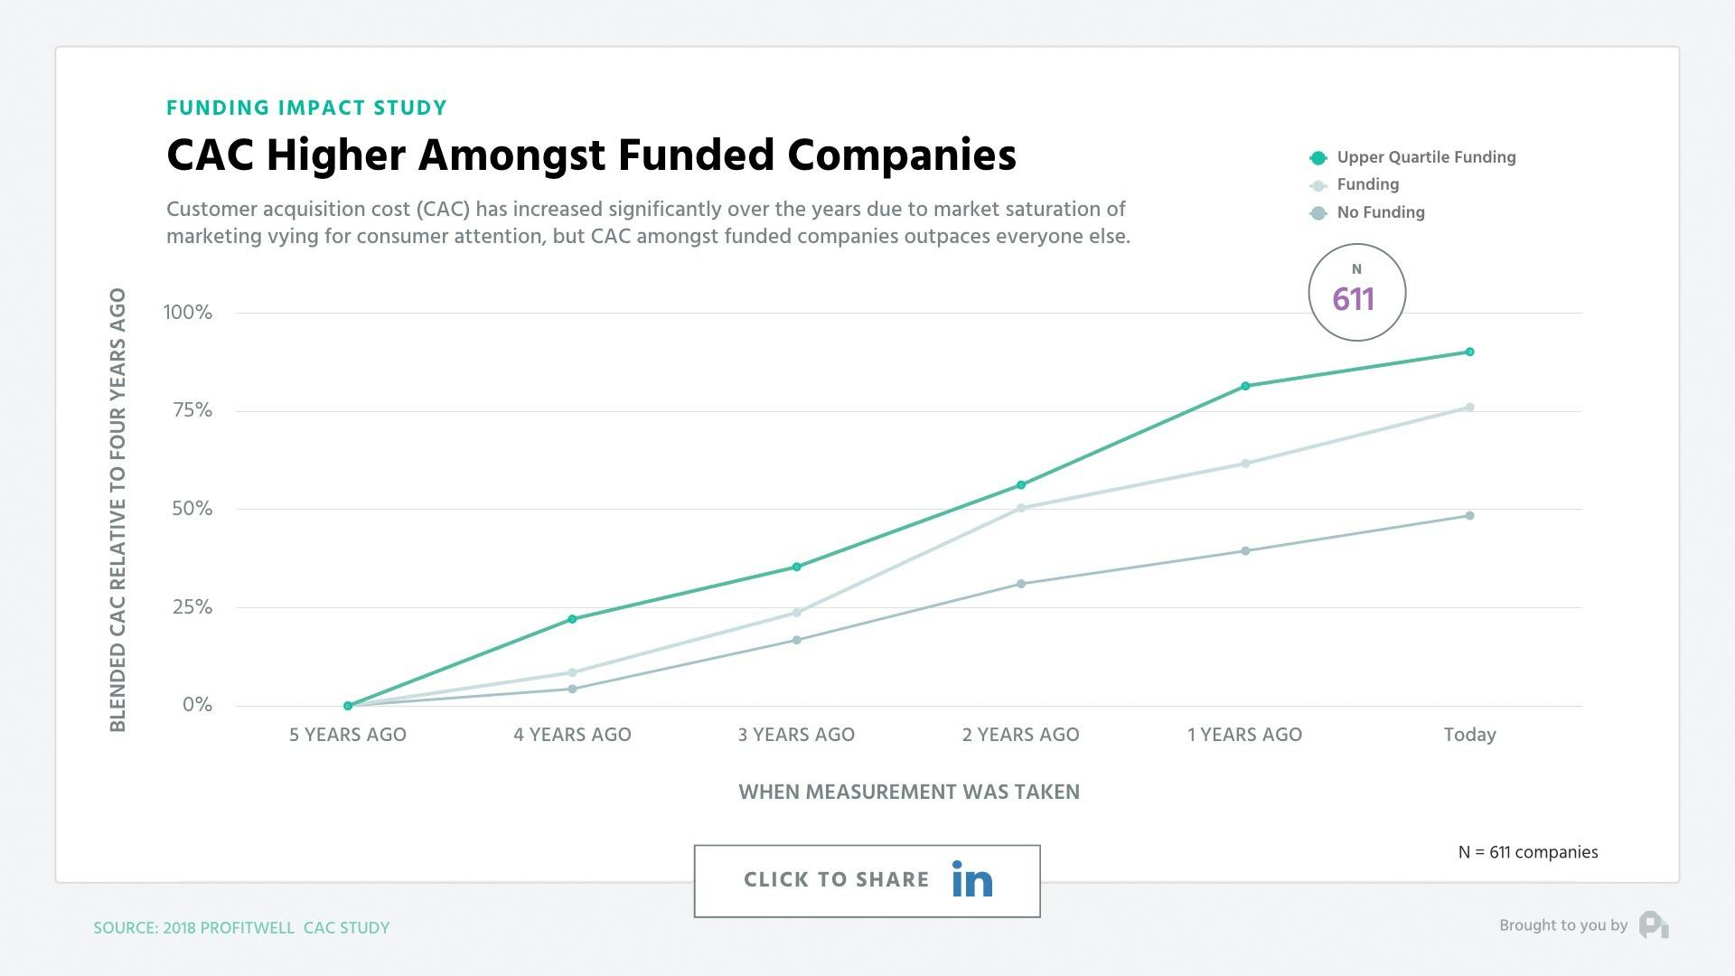Toggle the No Funding series visibility
1735x976 pixels.
(1380, 212)
